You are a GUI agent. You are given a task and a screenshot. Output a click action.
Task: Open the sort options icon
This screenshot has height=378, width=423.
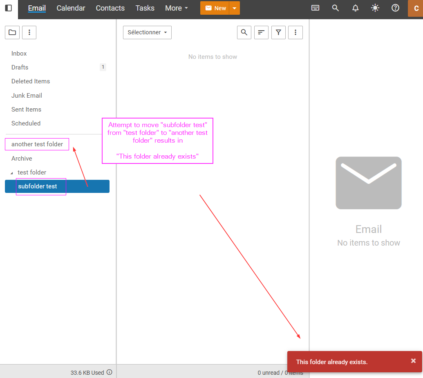pyautogui.click(x=261, y=33)
